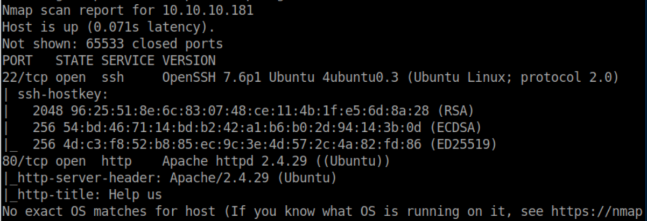
Task: Click the SERVICE column header
Action: 128,60
